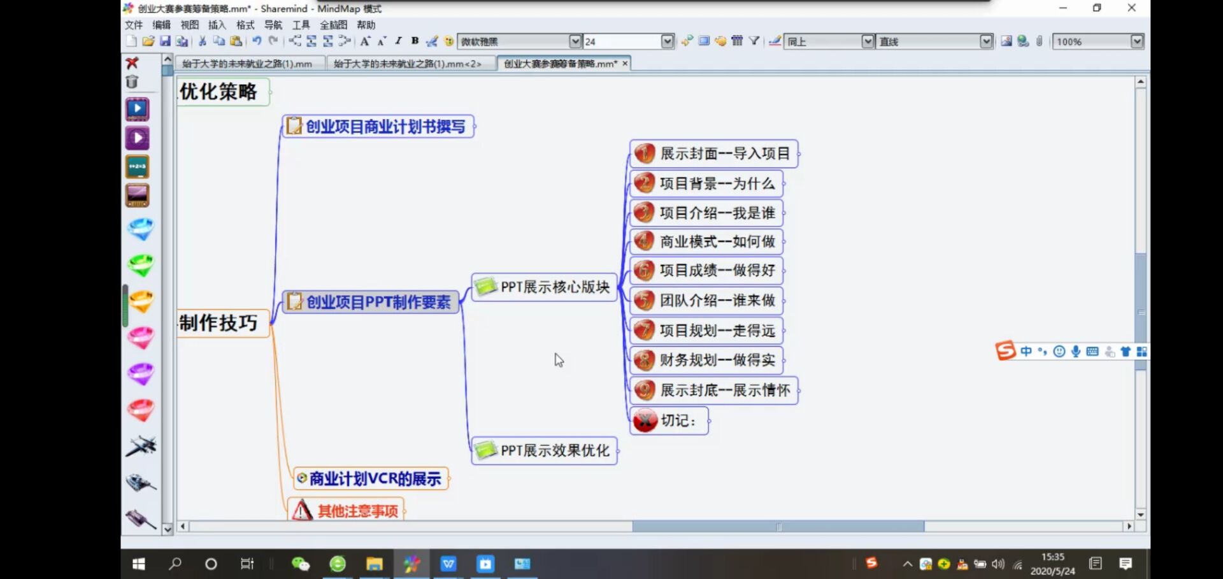1223x579 pixels.
Task: Click the scissors cut icon
Action: pos(202,41)
